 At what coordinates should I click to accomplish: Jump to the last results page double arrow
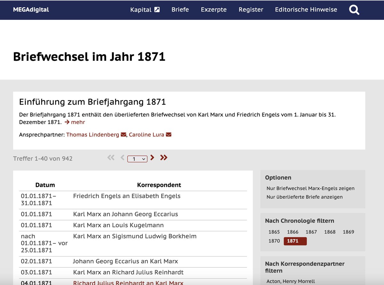coord(164,158)
